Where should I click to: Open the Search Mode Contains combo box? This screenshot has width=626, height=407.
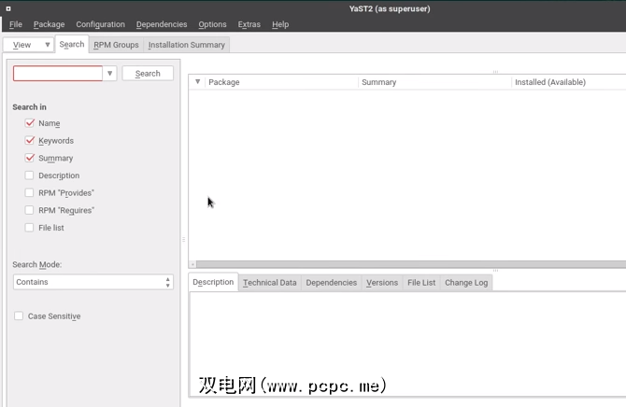point(93,282)
